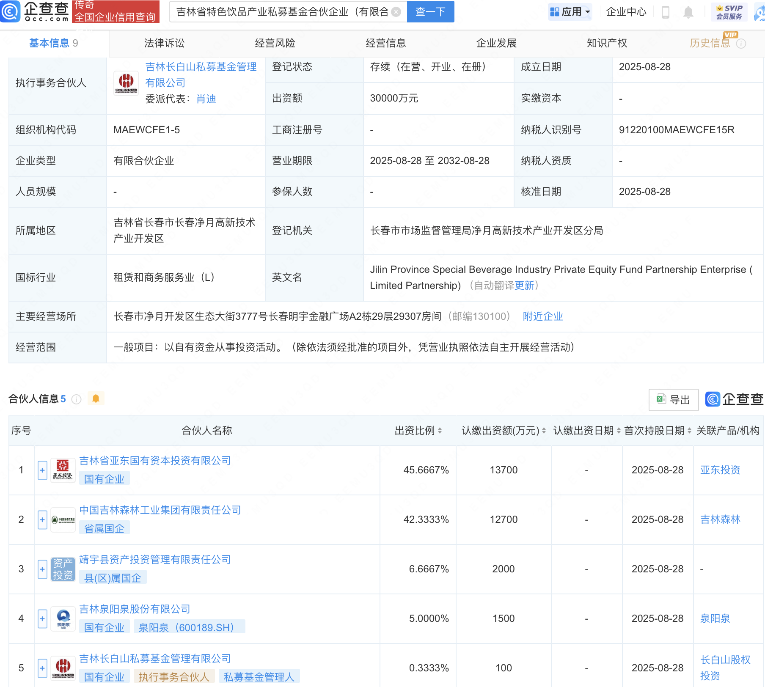Click the orange bell alert for partner info

(96, 398)
